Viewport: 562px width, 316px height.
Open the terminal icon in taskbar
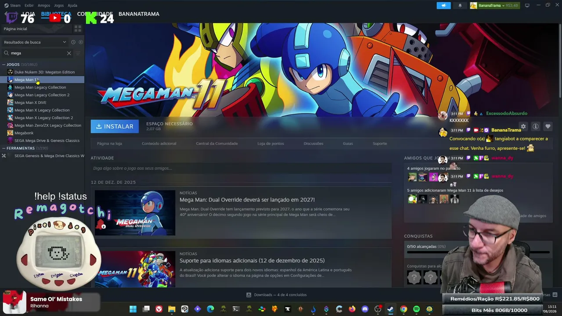pyautogui.click(x=236, y=309)
